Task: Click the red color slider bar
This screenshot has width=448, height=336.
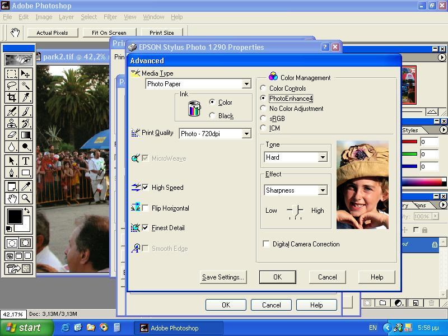Action: [409, 142]
